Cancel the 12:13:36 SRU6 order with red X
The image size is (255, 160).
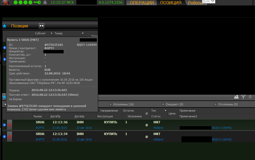pos(10,125)
